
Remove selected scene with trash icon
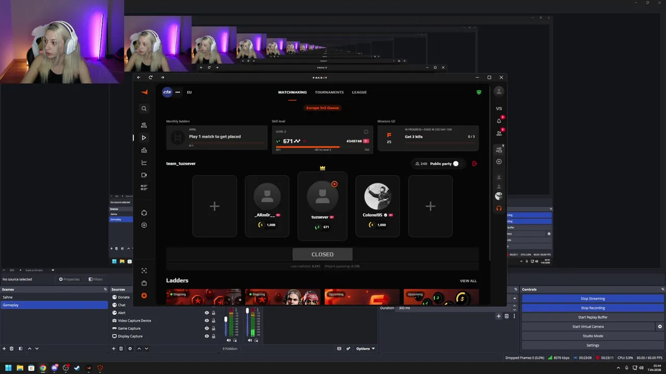pyautogui.click(x=12, y=349)
